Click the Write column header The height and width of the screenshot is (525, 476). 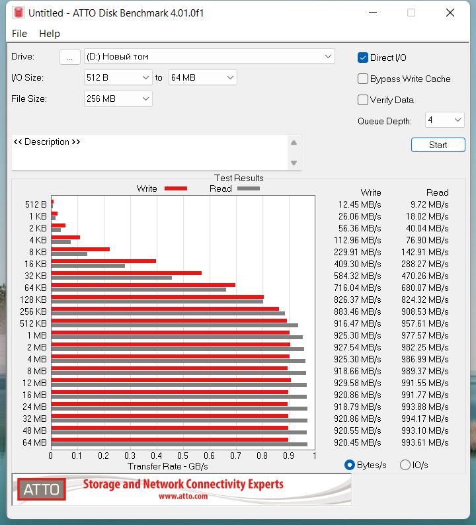(x=371, y=192)
